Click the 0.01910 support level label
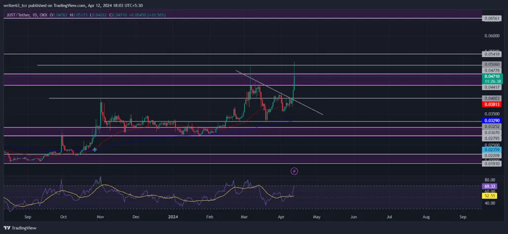508x234 pixels. coord(492,164)
